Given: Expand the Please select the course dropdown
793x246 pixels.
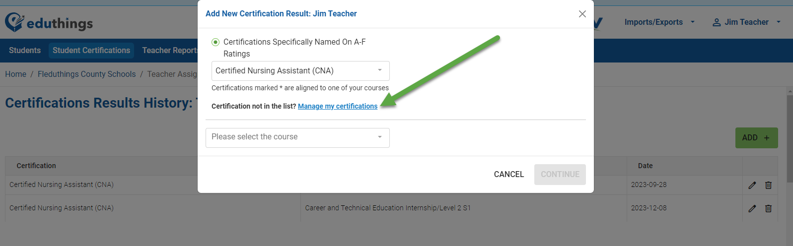Looking at the screenshot, I should pyautogui.click(x=297, y=137).
